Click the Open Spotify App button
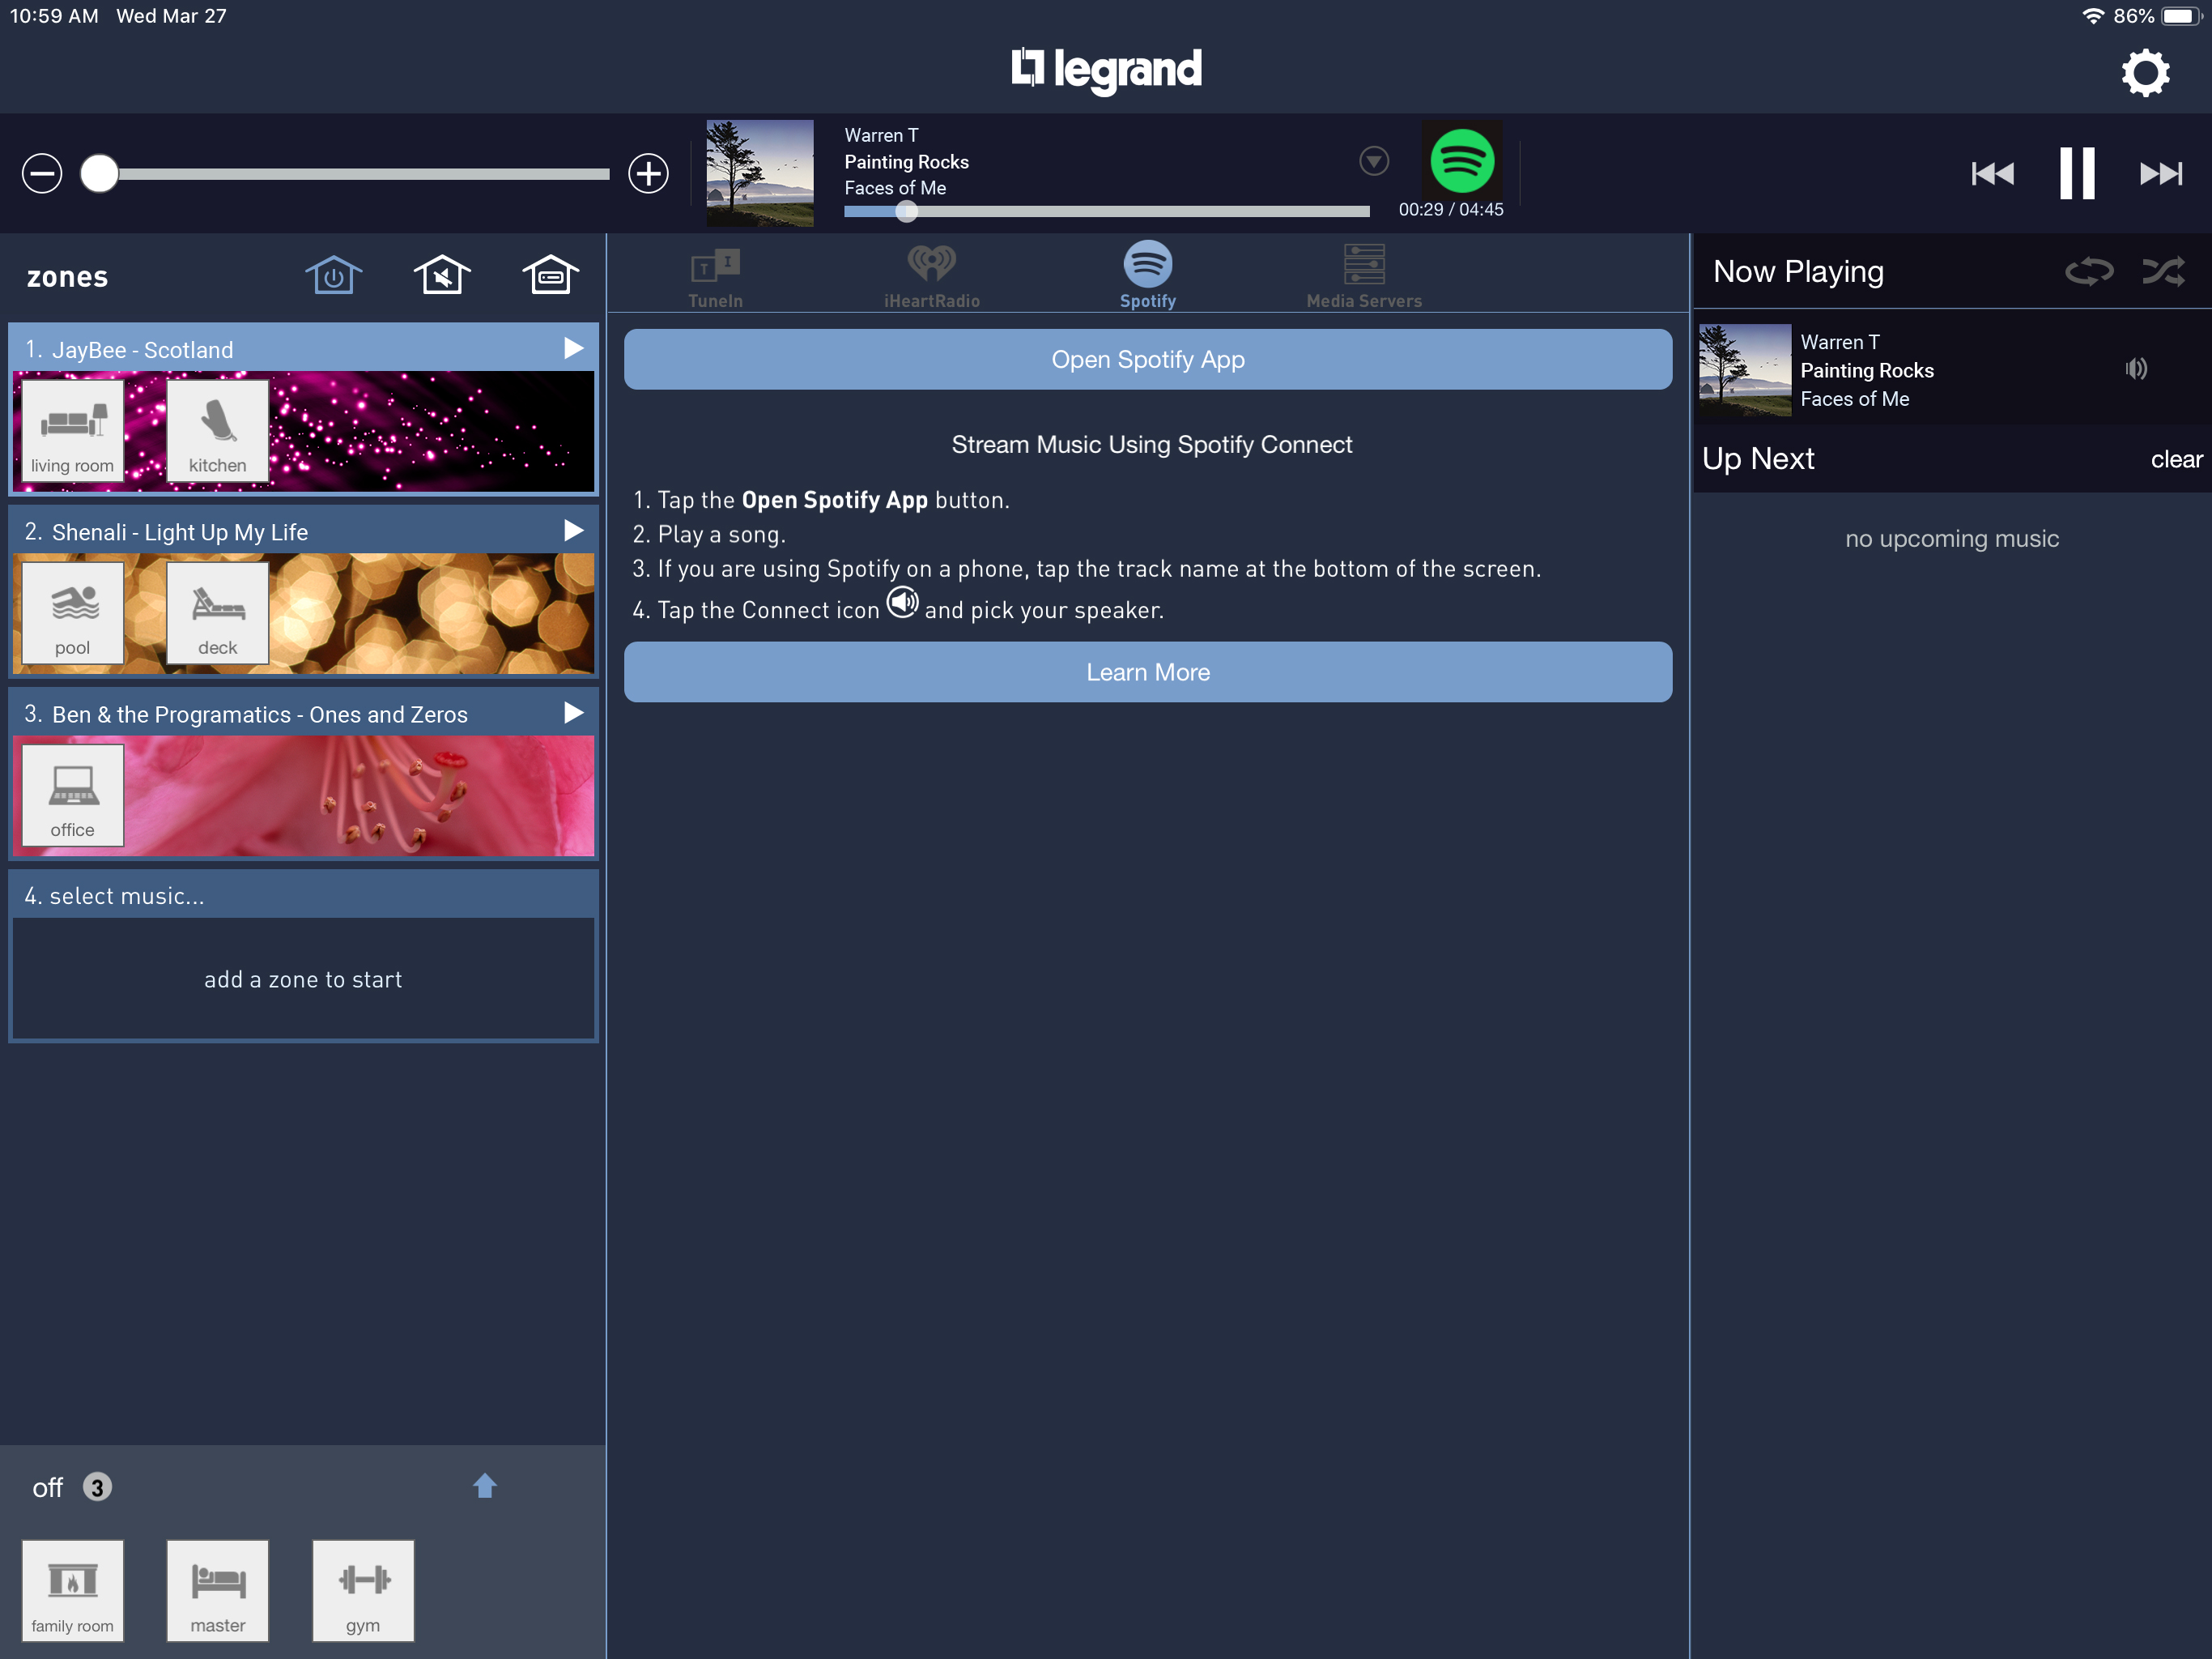The height and width of the screenshot is (1659, 2212). pos(1148,359)
